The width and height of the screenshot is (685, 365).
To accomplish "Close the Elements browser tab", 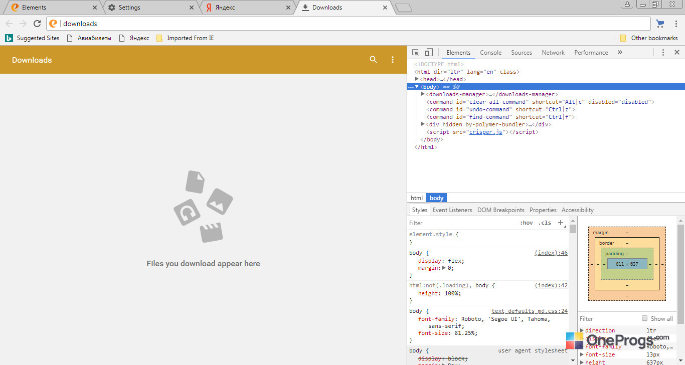I will (x=95, y=8).
